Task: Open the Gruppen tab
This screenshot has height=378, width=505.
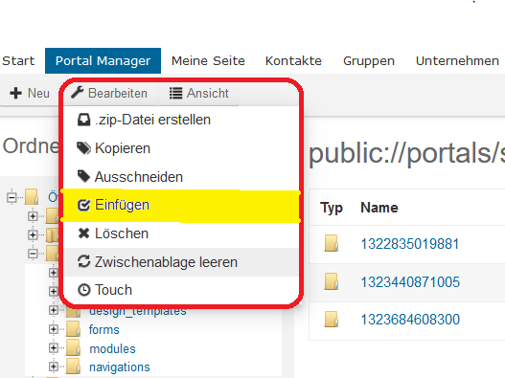Action: coord(369,61)
